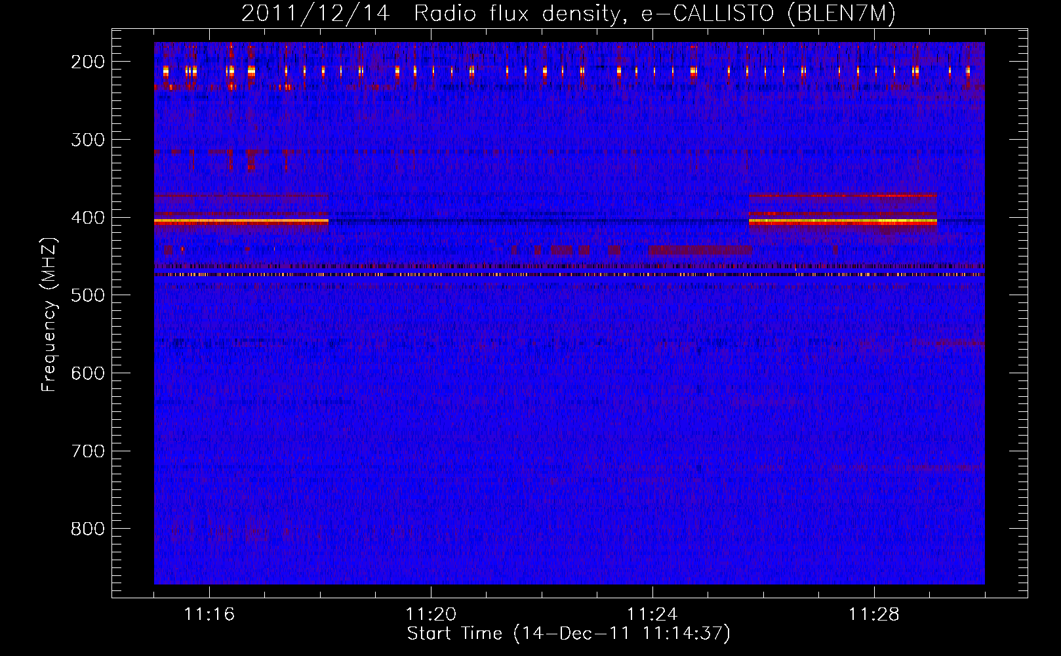Screen dimensions: 1061x656
Task: Click the 11:28 time tick label
Action: [874, 615]
